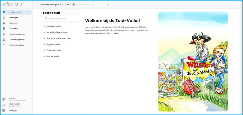
Task: Open the Feedback menu item
Action: coord(16,29)
